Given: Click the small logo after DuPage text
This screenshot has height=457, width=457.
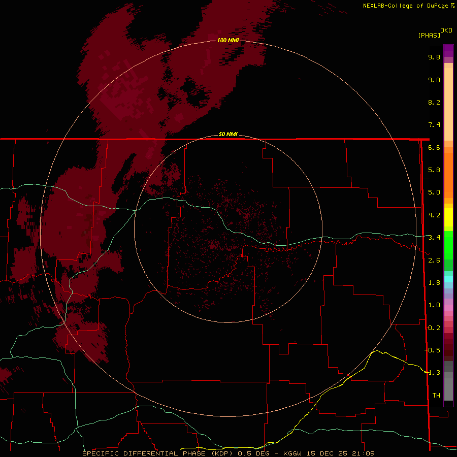Looking at the screenshot, I should click(452, 6).
